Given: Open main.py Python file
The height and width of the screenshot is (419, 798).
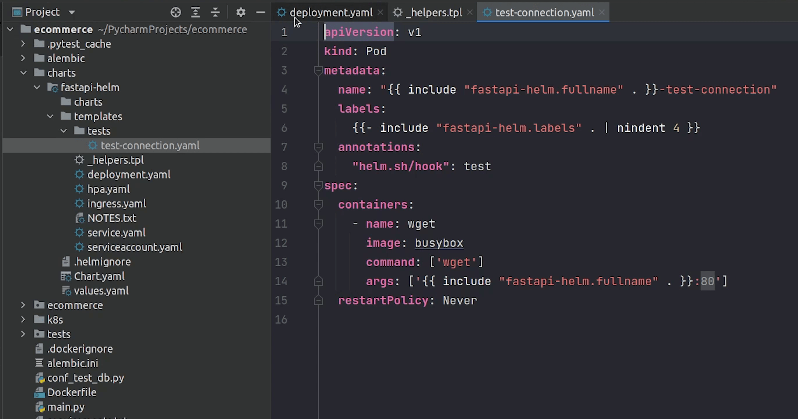Looking at the screenshot, I should coord(66,407).
